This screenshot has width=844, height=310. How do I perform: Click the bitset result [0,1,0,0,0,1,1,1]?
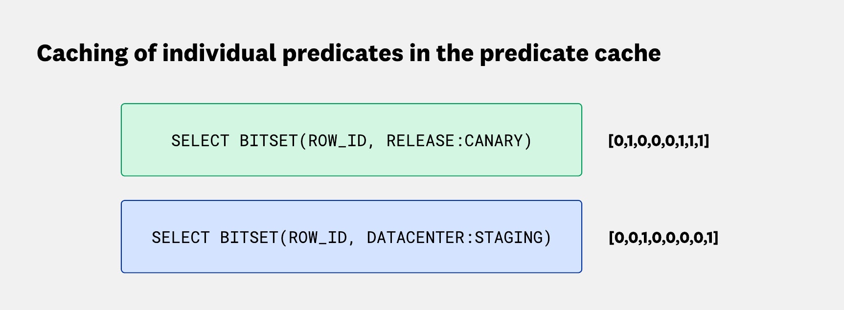pyautogui.click(x=658, y=141)
